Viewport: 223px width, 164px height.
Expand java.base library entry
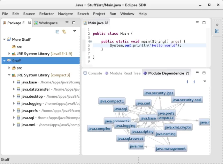click(14, 82)
